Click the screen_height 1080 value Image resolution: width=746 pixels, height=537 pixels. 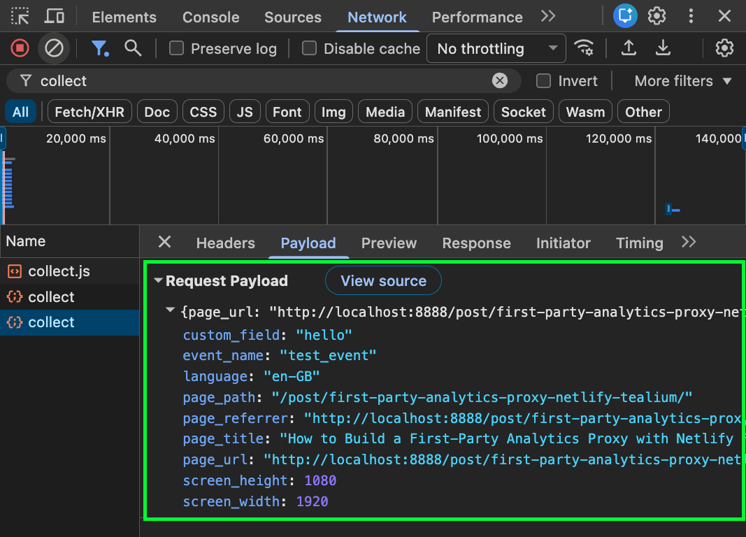[x=320, y=480]
